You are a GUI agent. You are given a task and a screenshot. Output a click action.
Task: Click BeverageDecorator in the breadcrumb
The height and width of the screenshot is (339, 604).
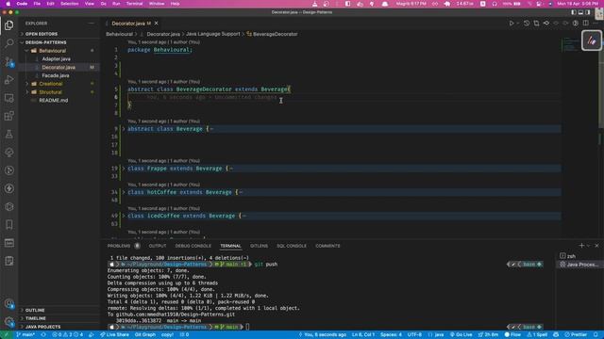point(275,34)
